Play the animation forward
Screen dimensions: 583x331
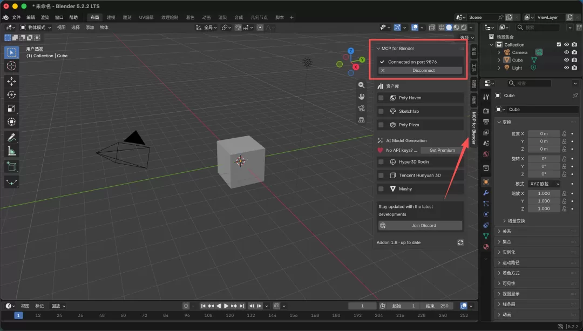coord(226,306)
